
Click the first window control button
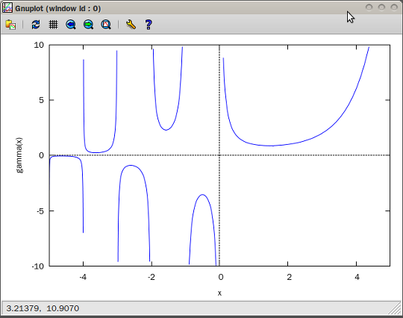click(x=369, y=7)
